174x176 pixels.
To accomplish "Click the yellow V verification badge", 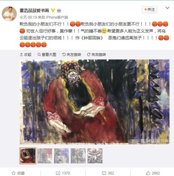I will tap(53, 10).
